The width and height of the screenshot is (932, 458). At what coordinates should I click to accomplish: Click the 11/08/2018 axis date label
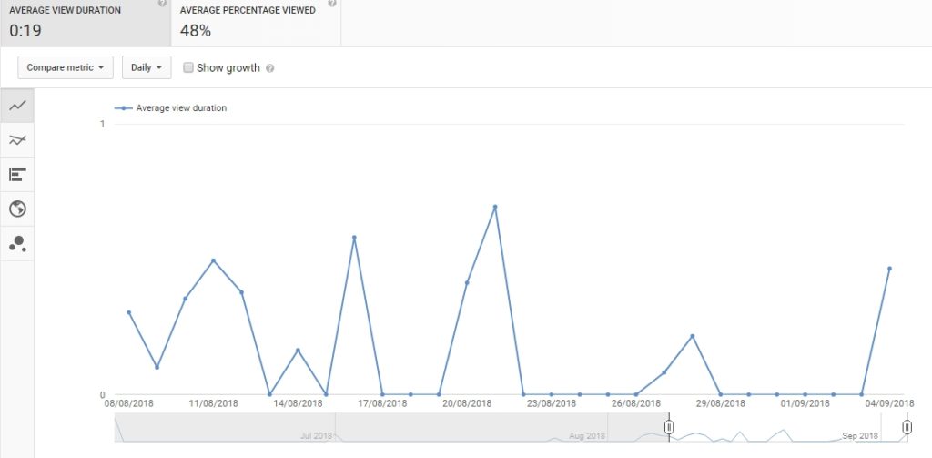tap(213, 403)
